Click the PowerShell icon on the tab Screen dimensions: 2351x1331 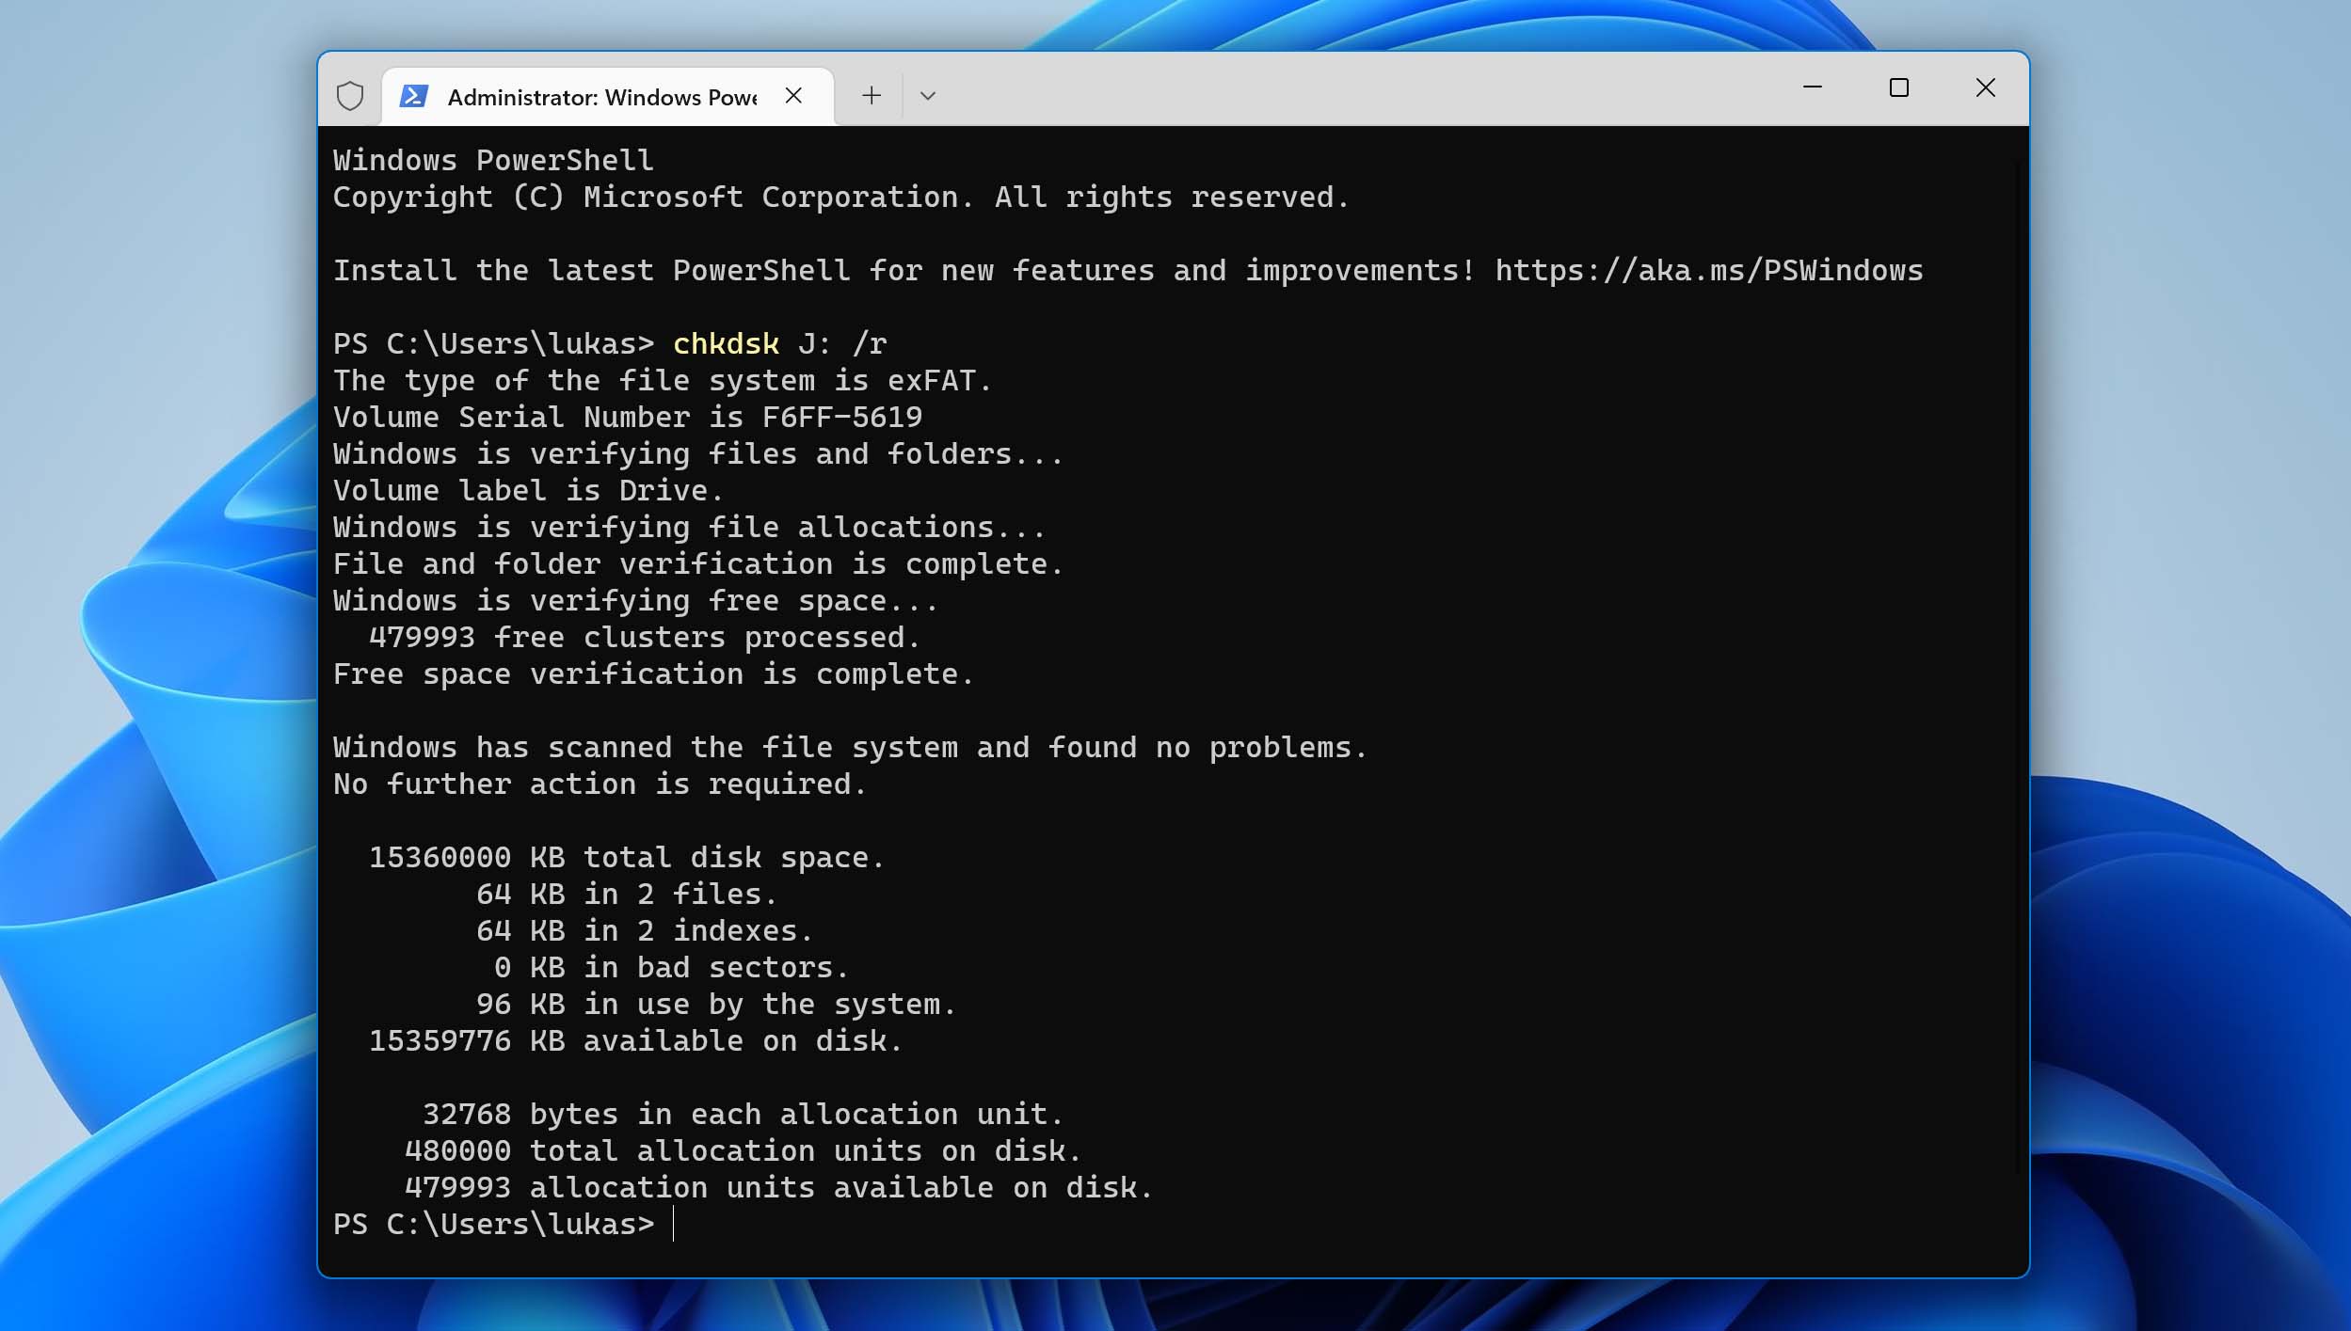[x=413, y=96]
